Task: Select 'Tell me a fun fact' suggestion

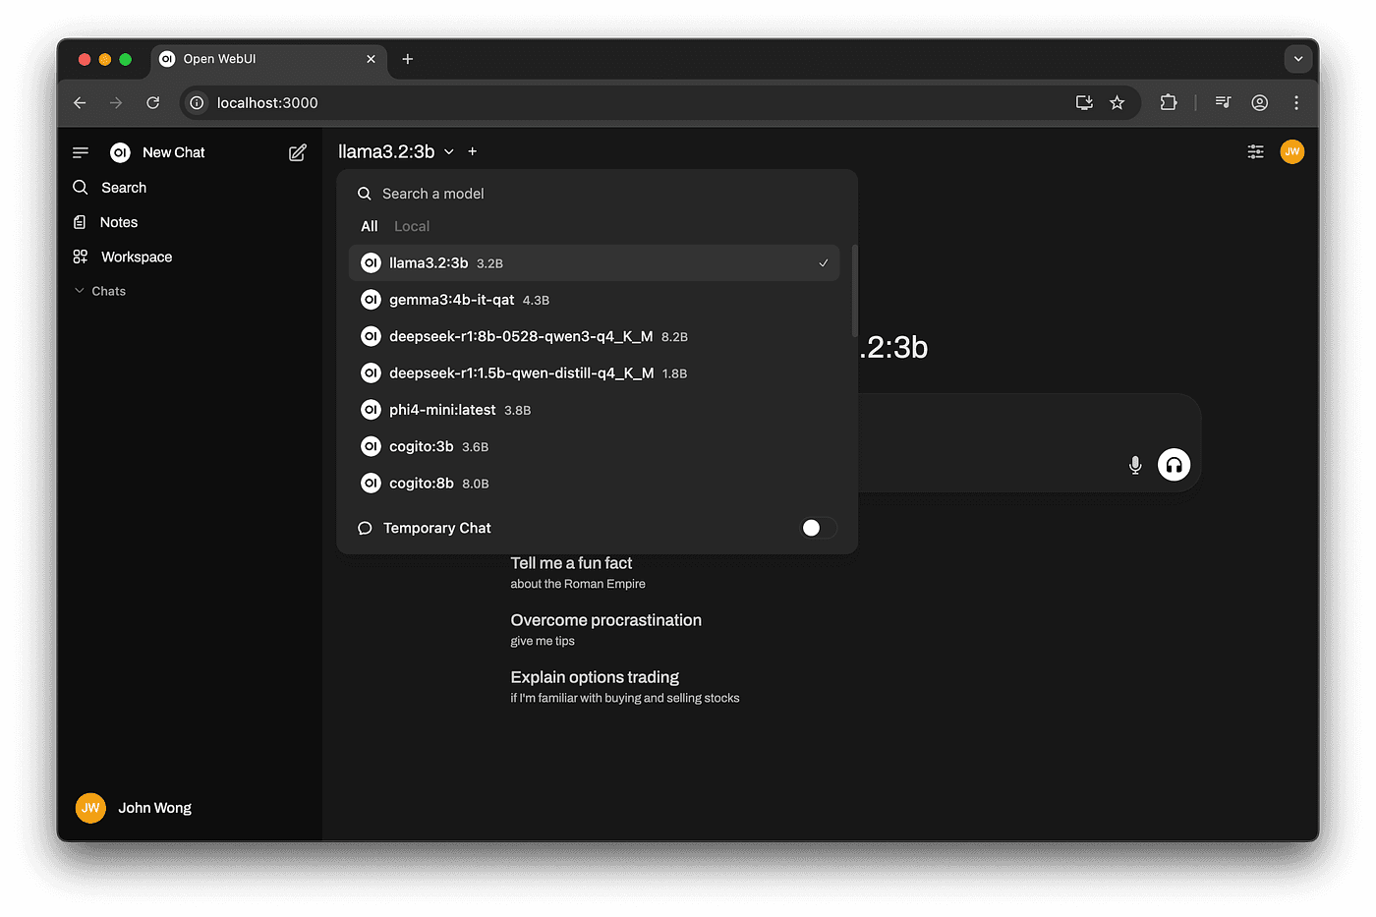Action: [x=578, y=572]
